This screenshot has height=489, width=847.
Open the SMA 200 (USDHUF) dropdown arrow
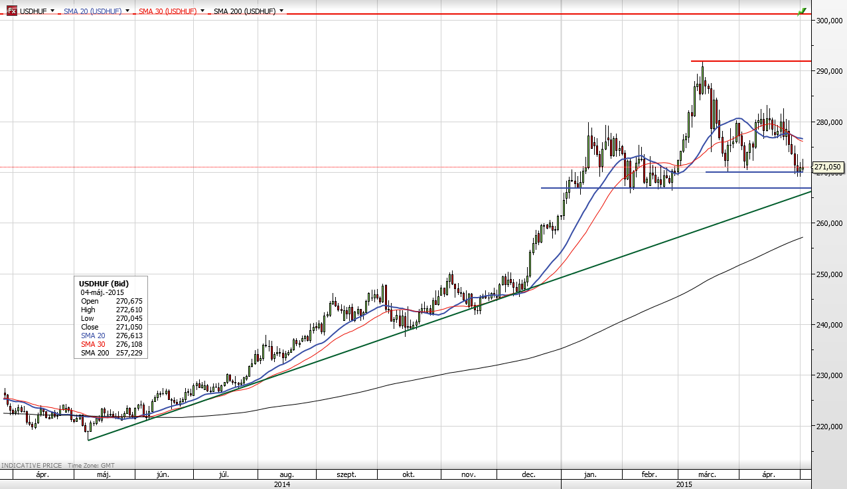coord(282,11)
